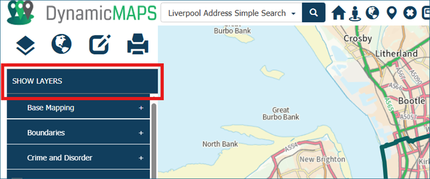Expand Base Mapping with plus sign

[141, 108]
